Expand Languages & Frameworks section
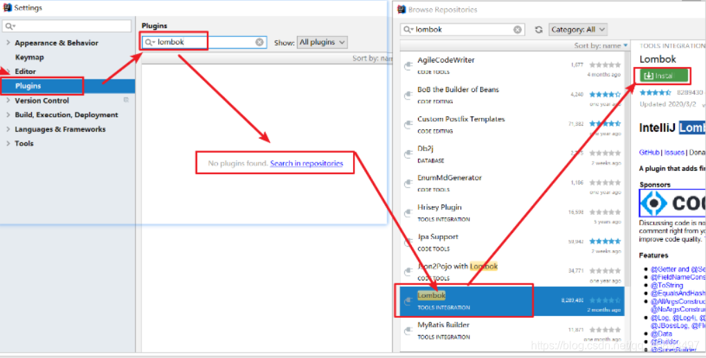The image size is (706, 358). [8, 129]
